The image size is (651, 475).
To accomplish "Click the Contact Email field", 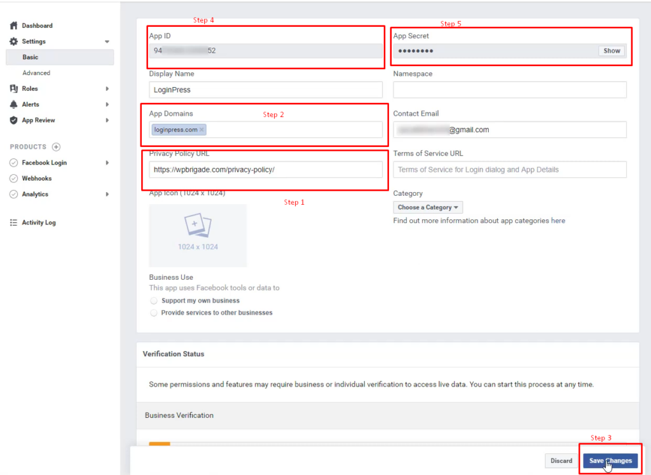I will 510,130.
